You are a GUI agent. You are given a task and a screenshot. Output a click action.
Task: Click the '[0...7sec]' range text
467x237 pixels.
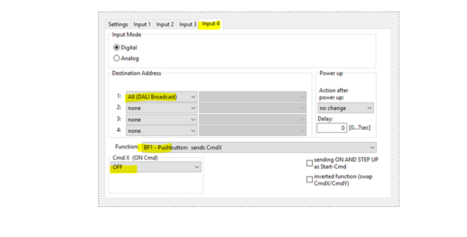[x=360, y=128]
